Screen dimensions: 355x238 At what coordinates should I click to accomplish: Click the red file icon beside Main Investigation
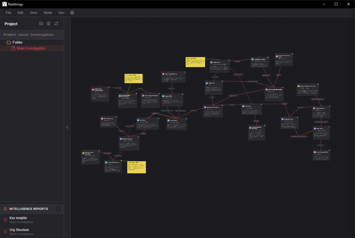coord(13,48)
